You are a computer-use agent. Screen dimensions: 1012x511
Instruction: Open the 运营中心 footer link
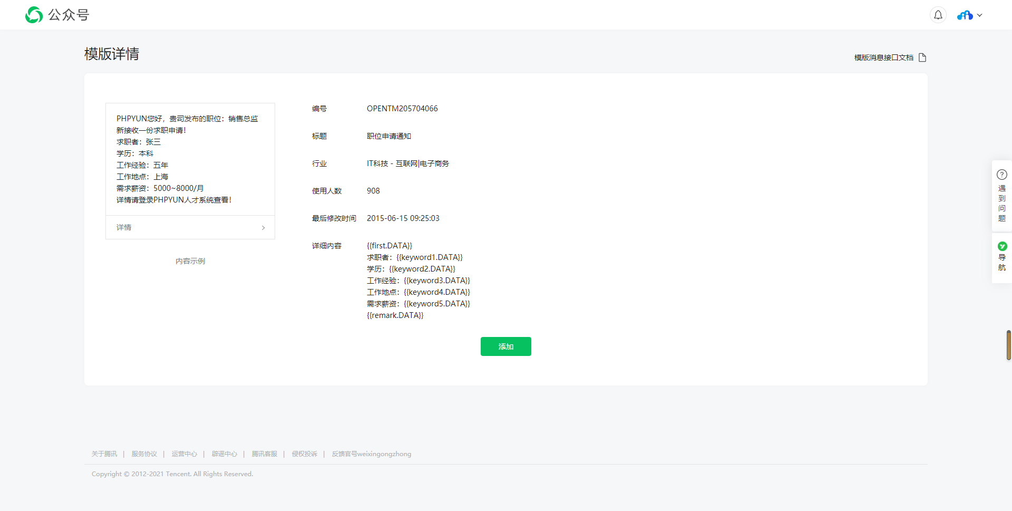click(x=184, y=454)
